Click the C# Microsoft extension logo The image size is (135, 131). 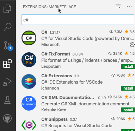coord(29,38)
